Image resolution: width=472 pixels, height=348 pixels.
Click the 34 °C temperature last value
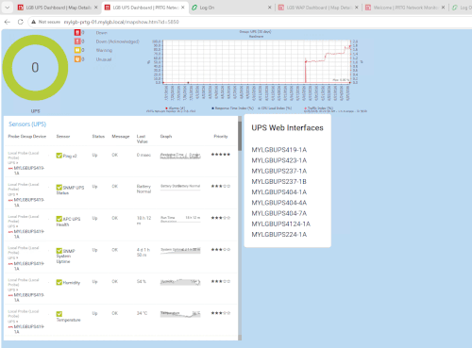[142, 313]
